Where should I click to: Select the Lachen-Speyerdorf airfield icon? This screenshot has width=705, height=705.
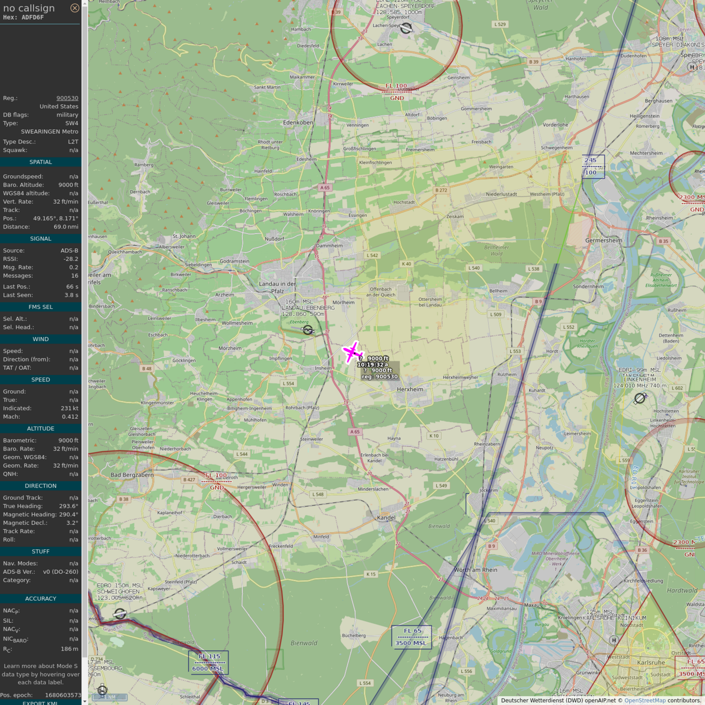pos(406,28)
